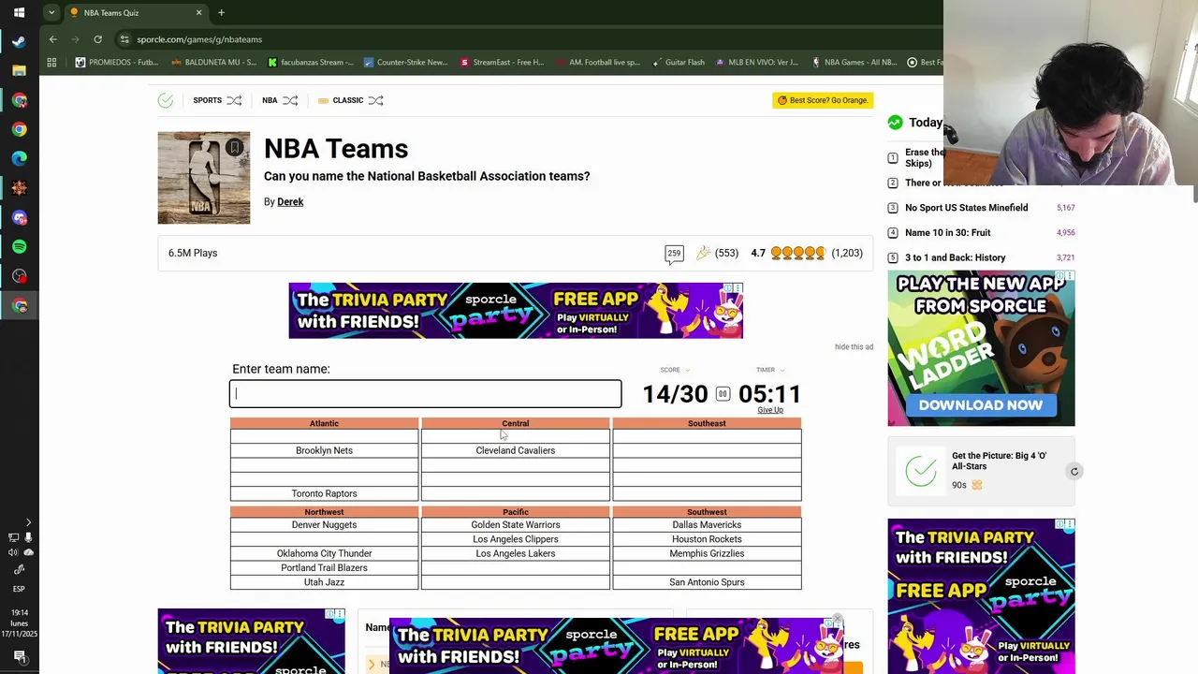View site information icon in address bar

point(124,39)
